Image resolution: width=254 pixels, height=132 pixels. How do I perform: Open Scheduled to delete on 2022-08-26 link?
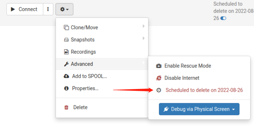coord(204,90)
